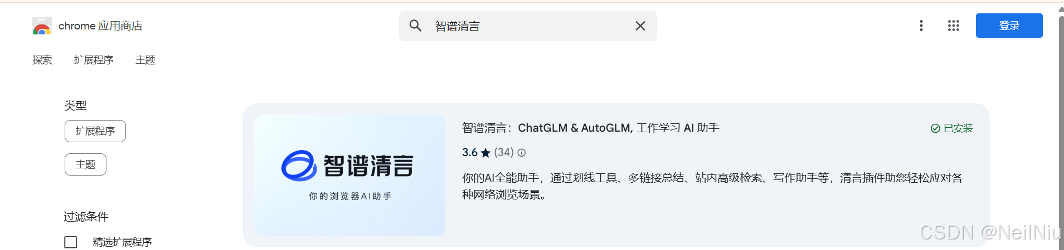Select the 主题 type filter chip
The width and height of the screenshot is (1064, 250).
85,164
